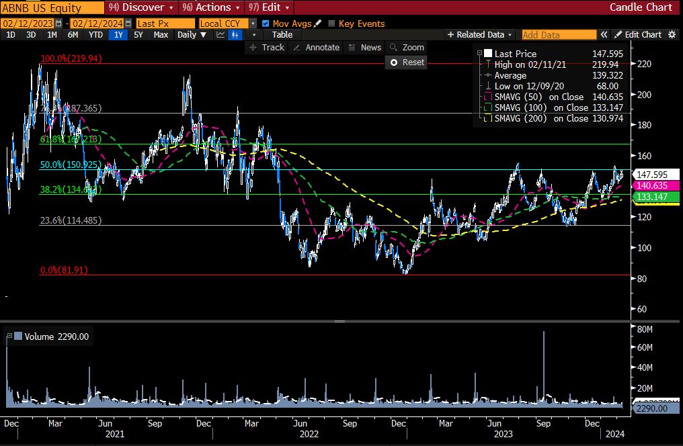
Task: Select the 5Y range tab
Action: [138, 35]
